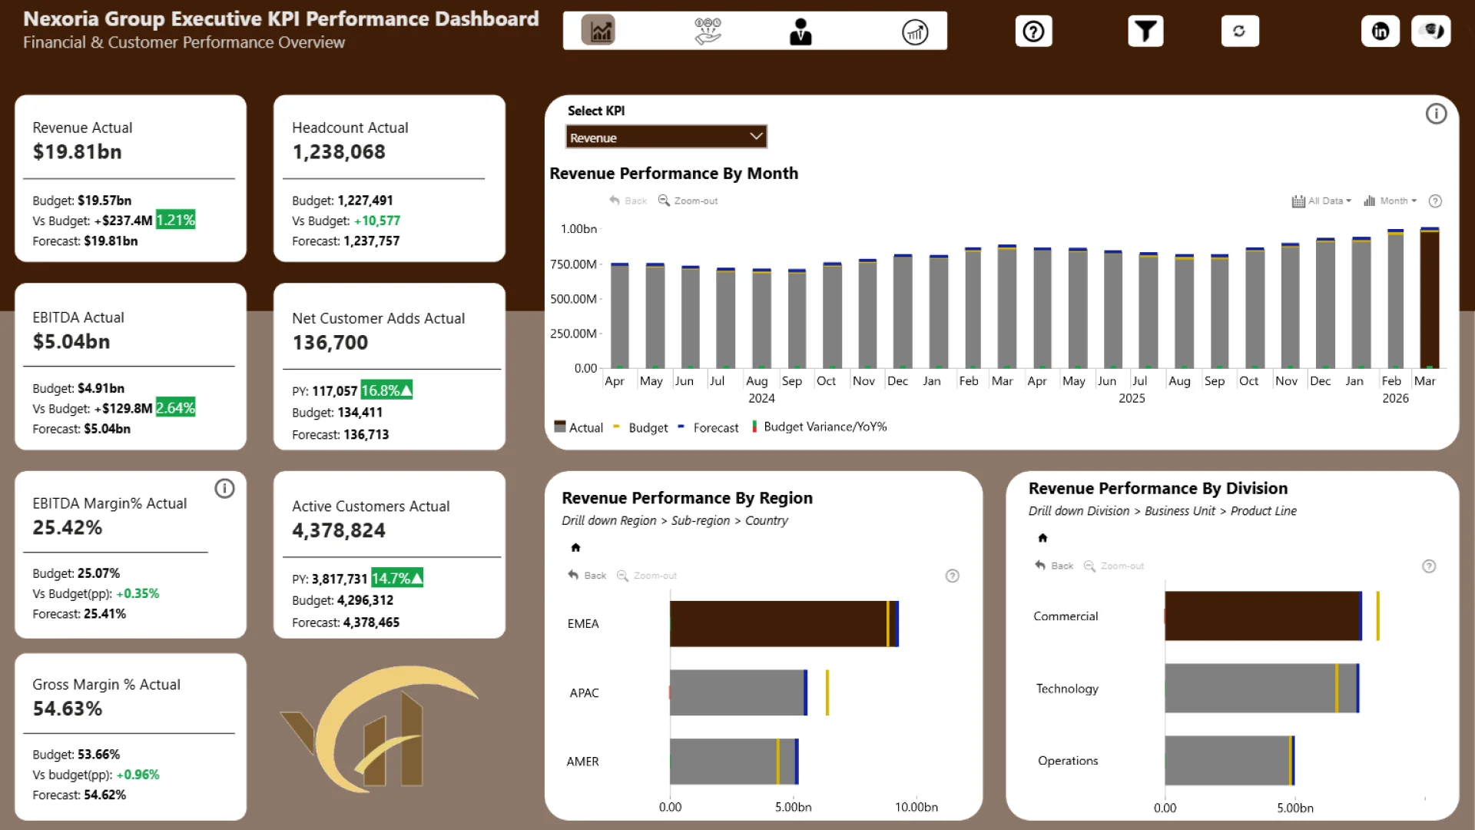Viewport: 1475px width, 830px height.
Task: Click the question mark help button
Action: 1033,32
